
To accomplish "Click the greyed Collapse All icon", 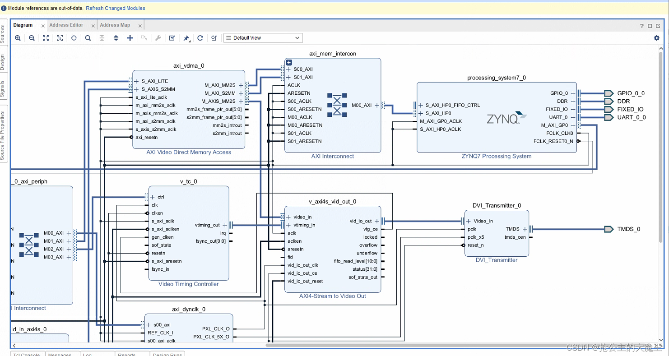I will point(102,38).
